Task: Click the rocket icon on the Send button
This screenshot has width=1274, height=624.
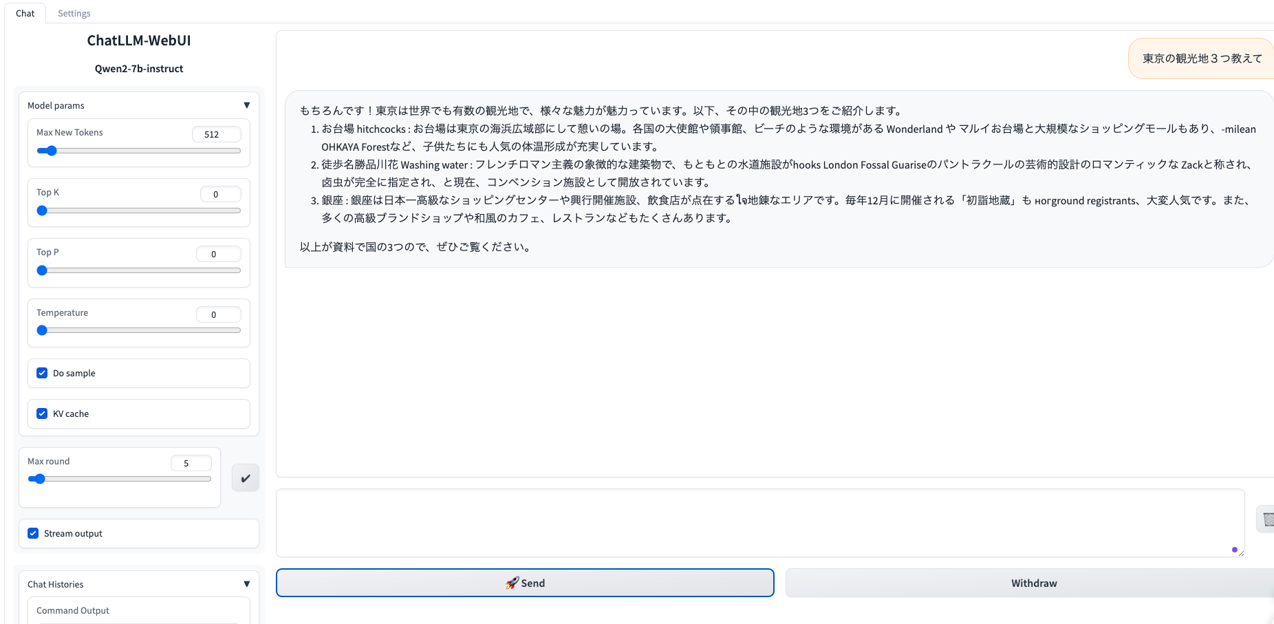Action: (x=512, y=582)
